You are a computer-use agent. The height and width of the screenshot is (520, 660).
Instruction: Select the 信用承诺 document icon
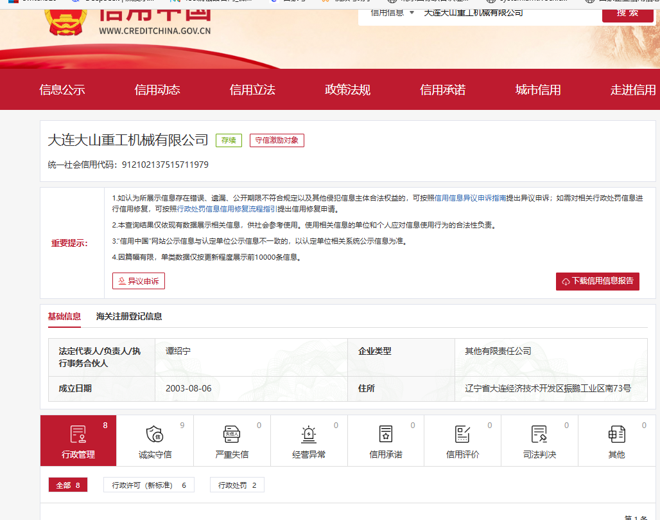coord(386,434)
